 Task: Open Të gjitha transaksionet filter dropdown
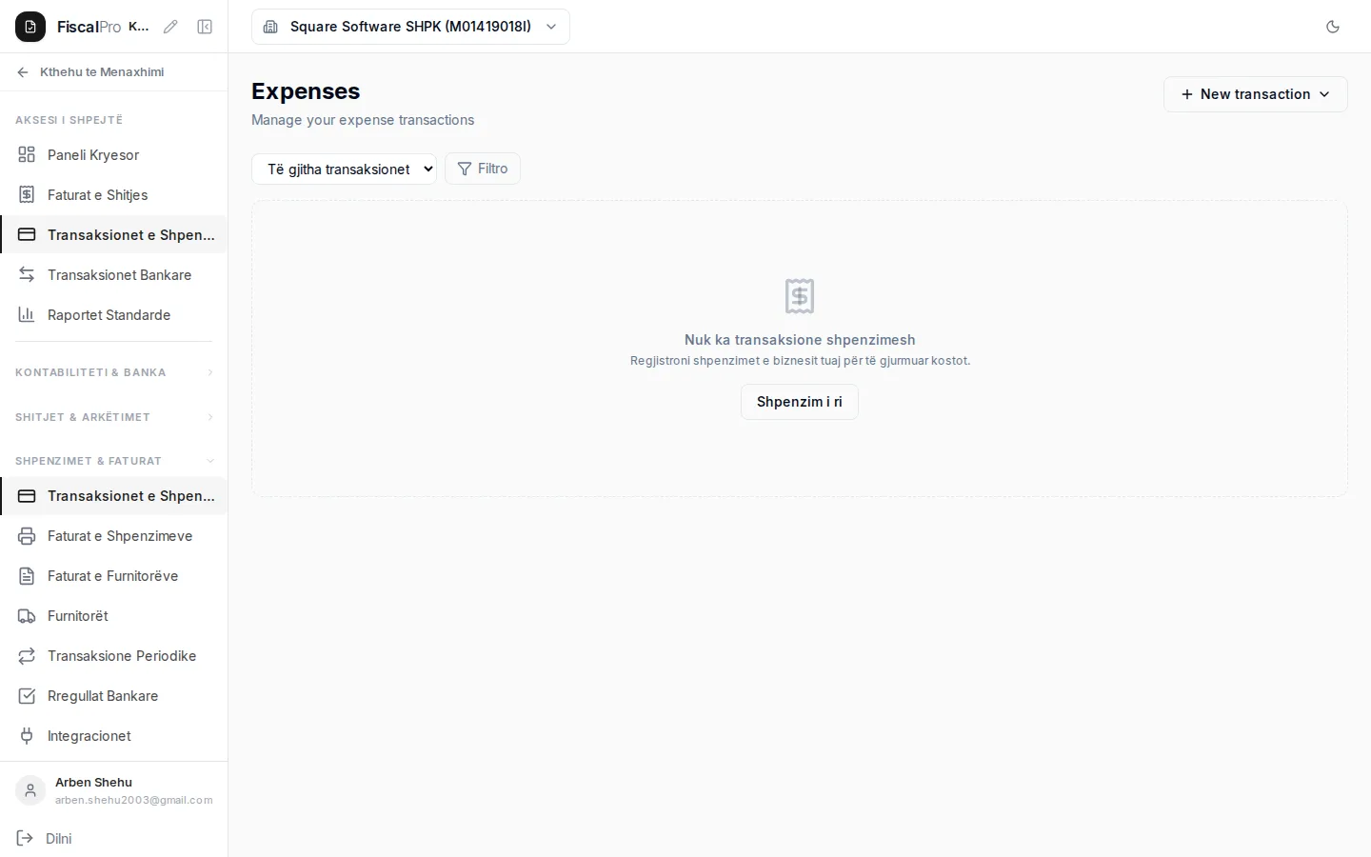pos(344,169)
